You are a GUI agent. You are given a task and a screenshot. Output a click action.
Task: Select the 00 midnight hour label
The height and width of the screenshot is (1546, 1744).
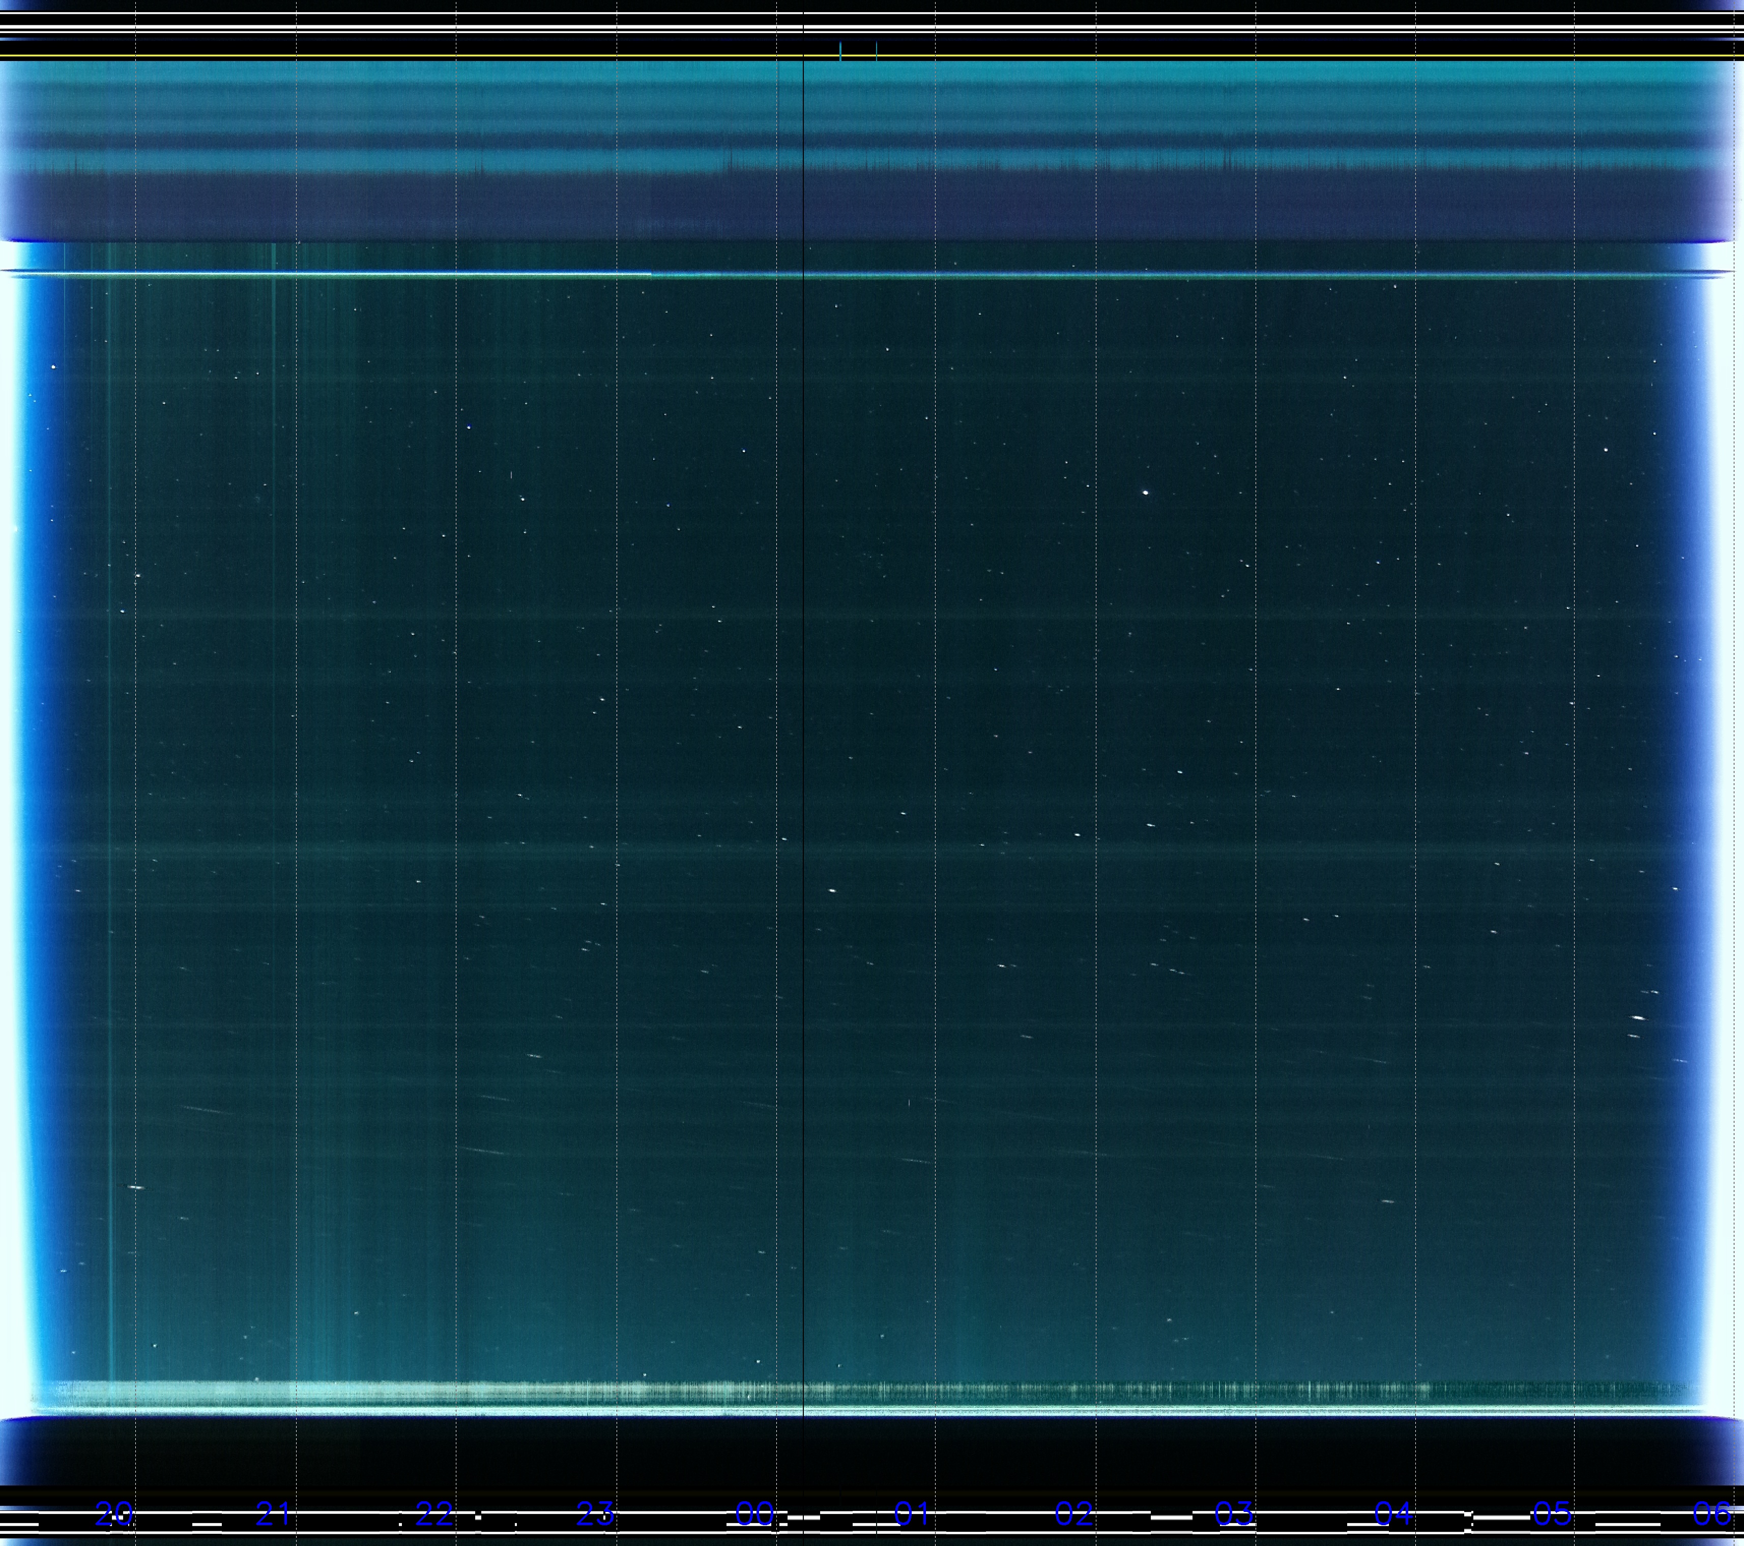[754, 1513]
